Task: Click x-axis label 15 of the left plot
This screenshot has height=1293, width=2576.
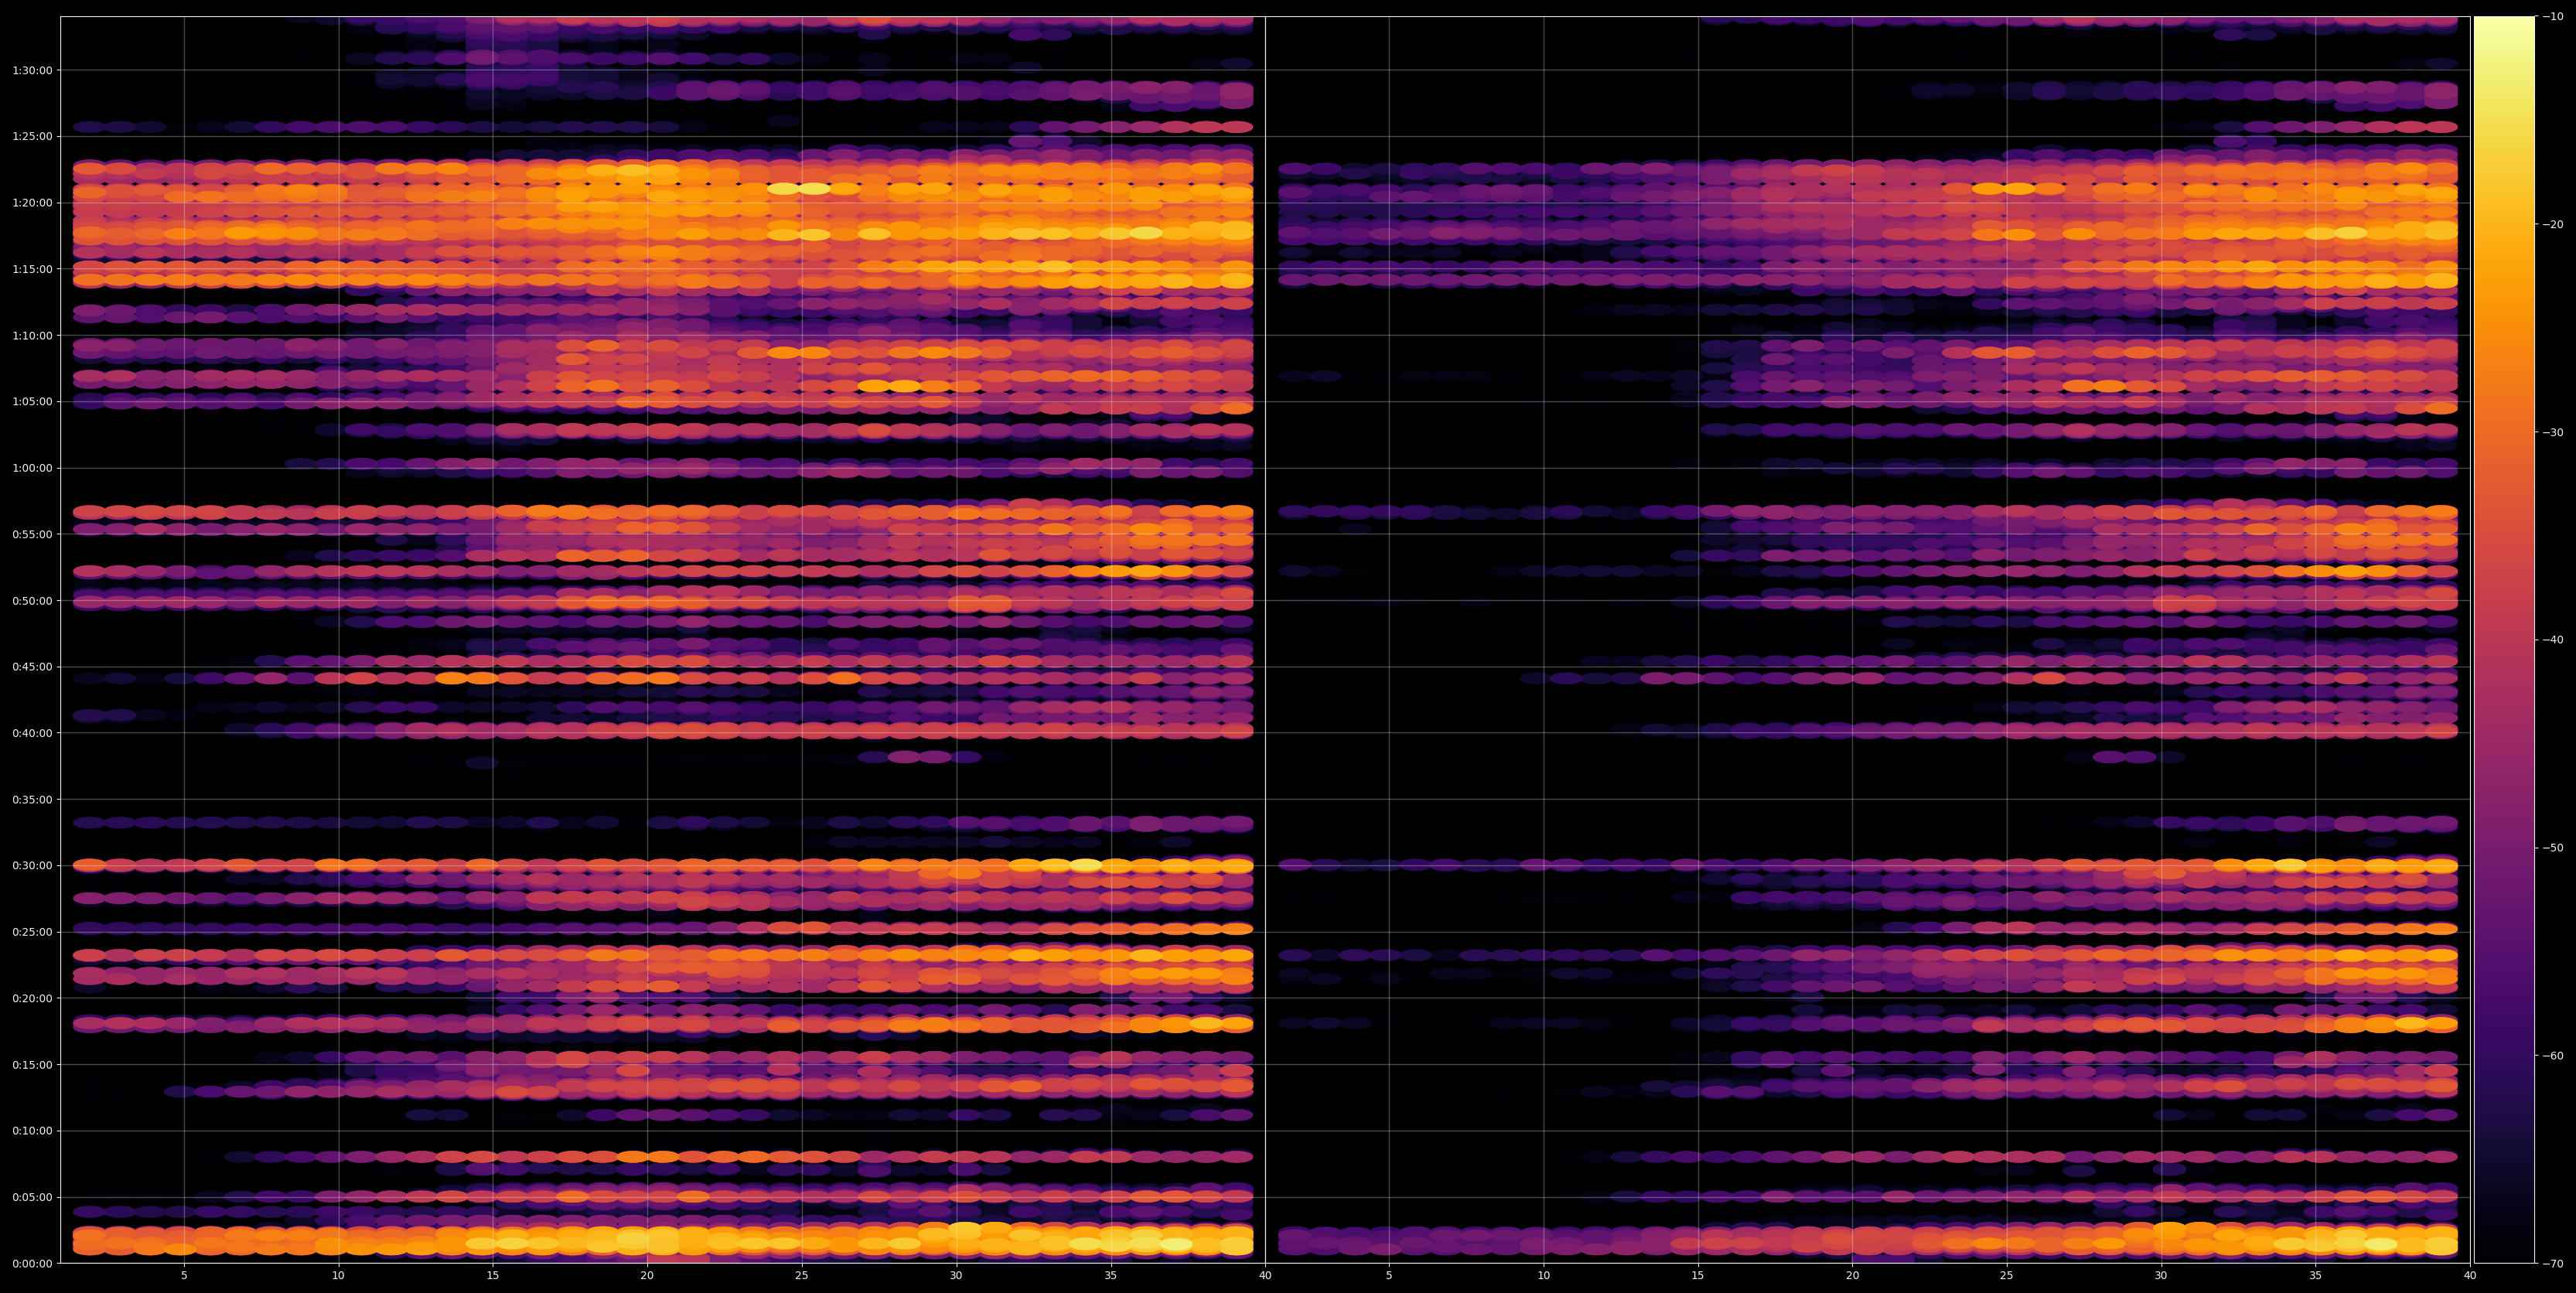Action: pyautogui.click(x=493, y=1276)
